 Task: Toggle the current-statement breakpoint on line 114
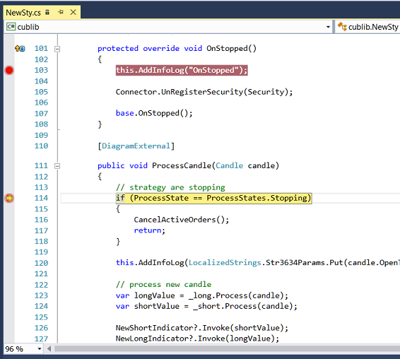(x=9, y=198)
